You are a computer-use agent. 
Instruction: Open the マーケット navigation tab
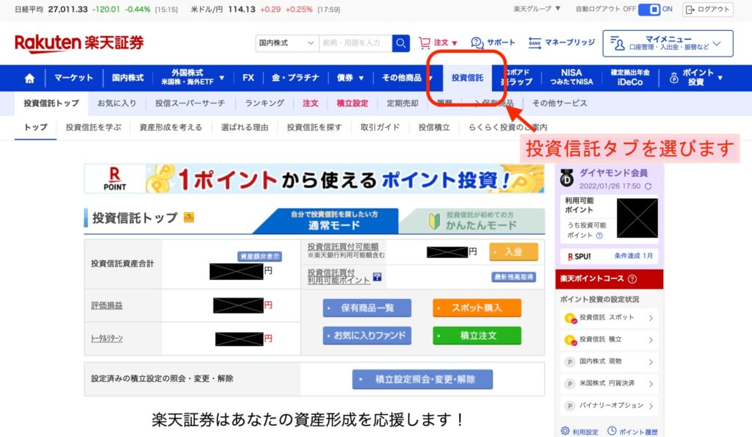pos(73,78)
